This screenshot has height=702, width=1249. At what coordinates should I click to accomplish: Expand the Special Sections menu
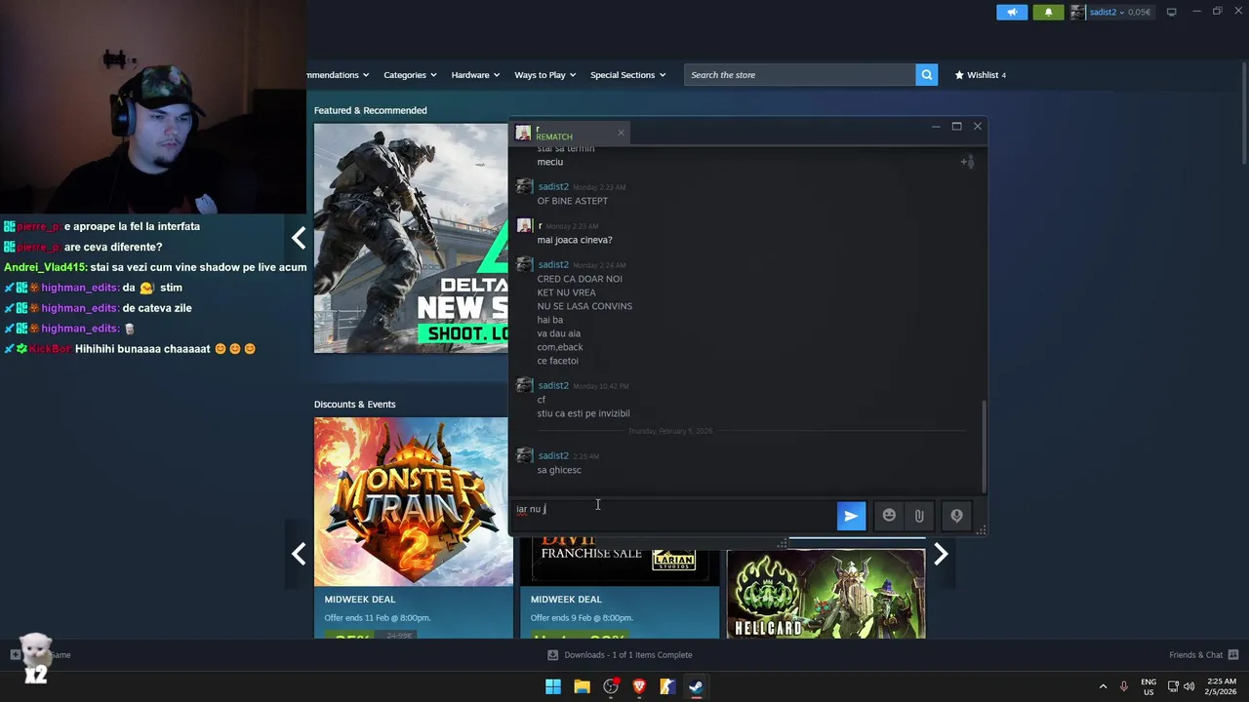[x=627, y=74]
